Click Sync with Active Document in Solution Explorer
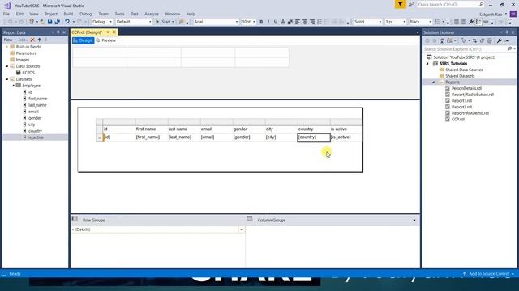 474,40
